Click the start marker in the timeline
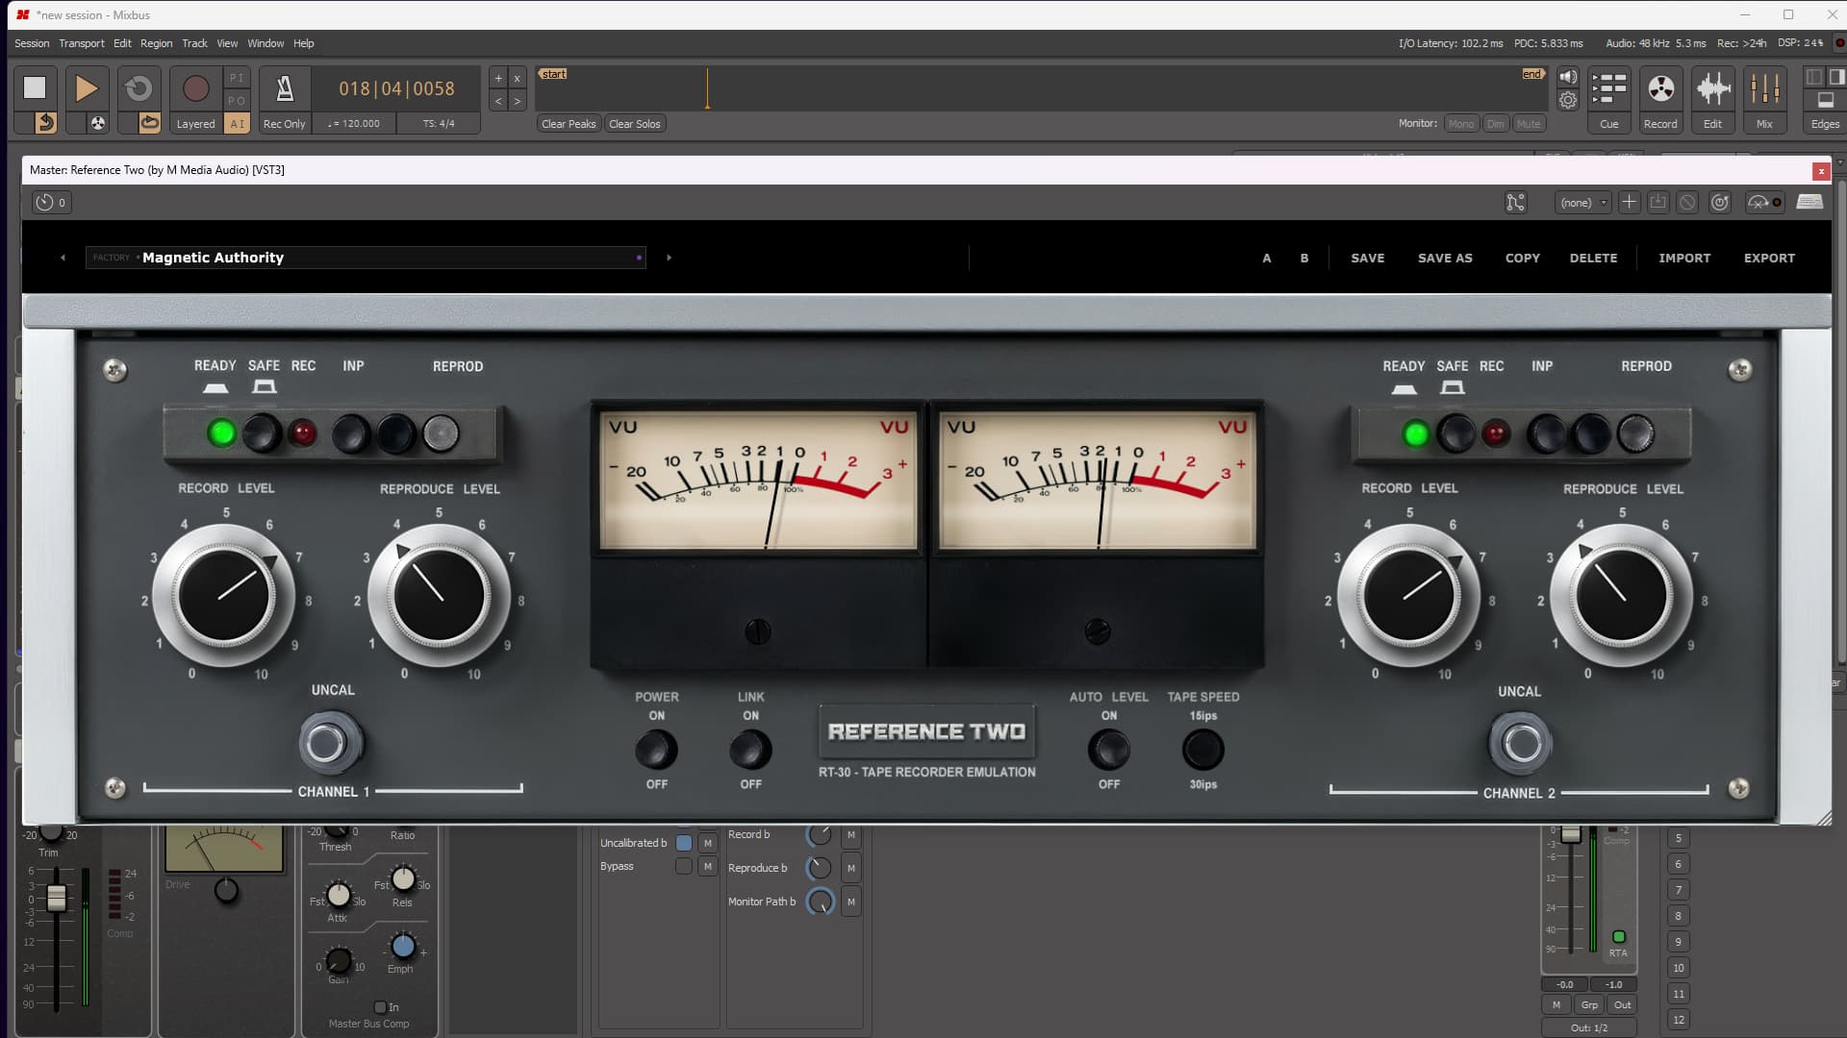 (x=553, y=74)
